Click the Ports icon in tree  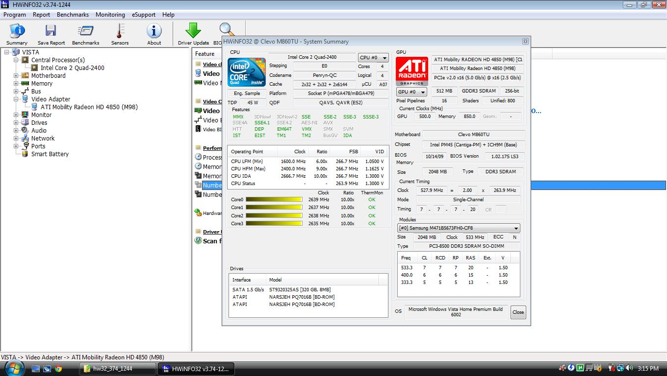pyautogui.click(x=26, y=146)
